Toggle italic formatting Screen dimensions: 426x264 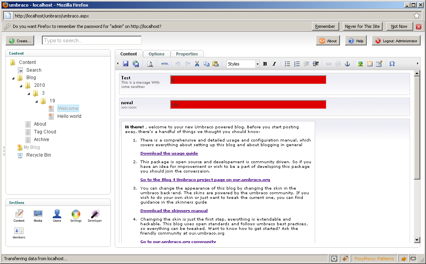click(274, 64)
